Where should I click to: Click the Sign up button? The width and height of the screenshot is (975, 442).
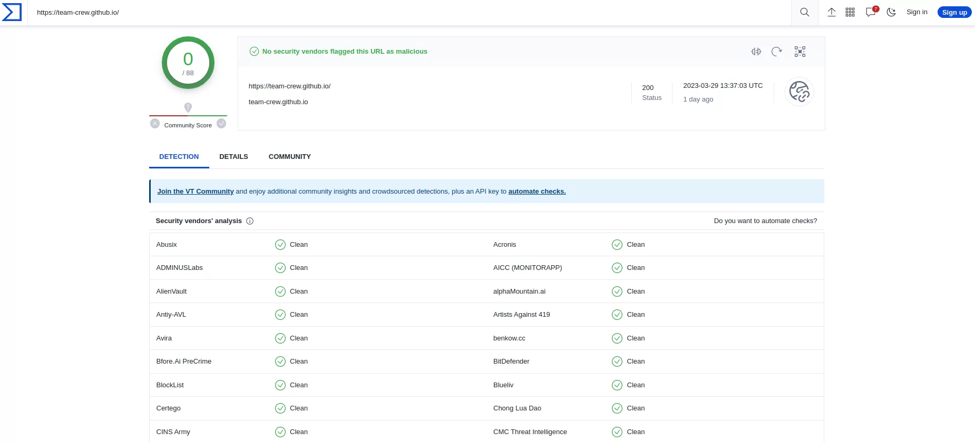(x=954, y=12)
